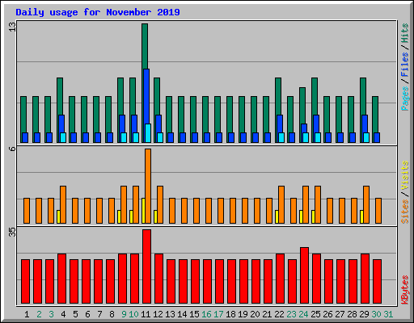Screen dimensions: 414x323
Task: Click the red KBytes bar for day 30
Action: click(377, 282)
